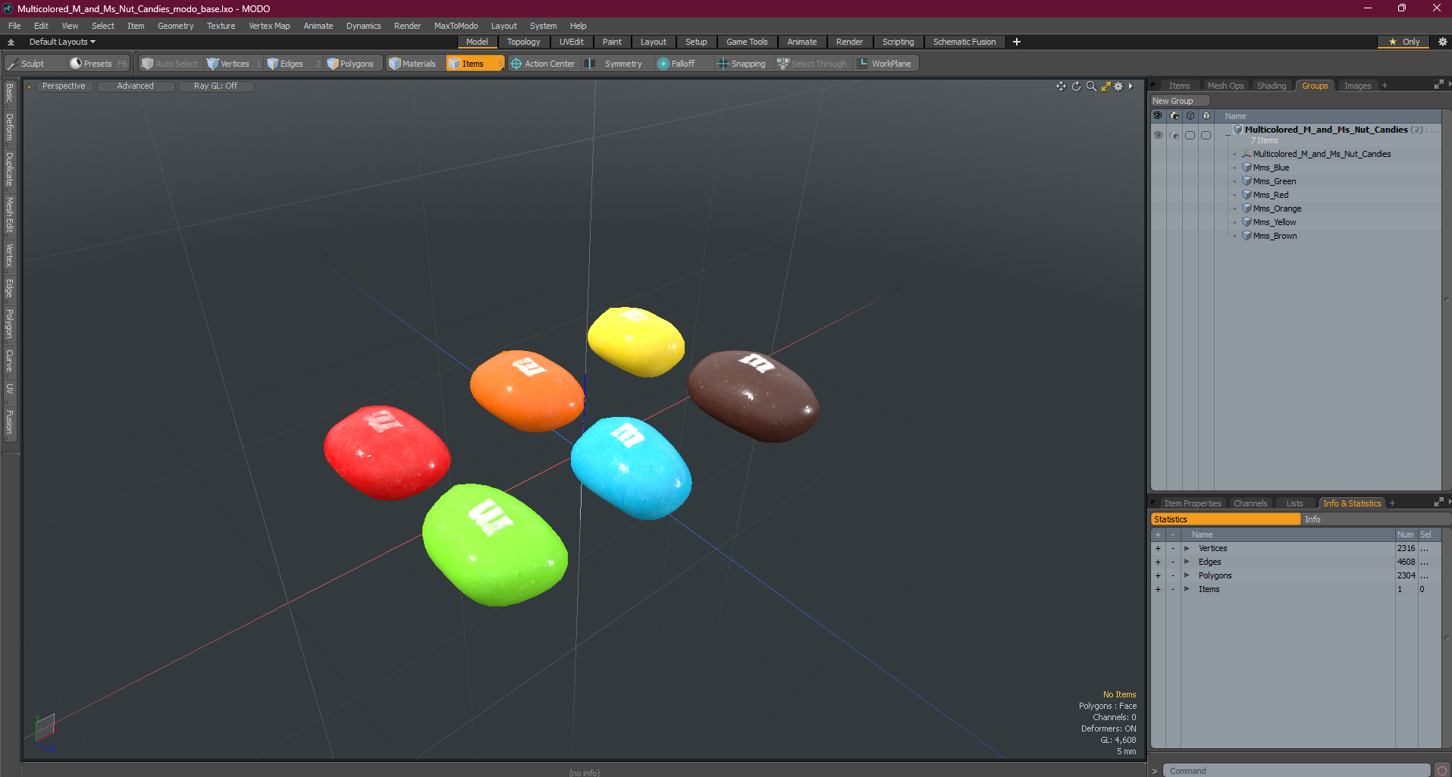Image resolution: width=1452 pixels, height=777 pixels.
Task: Click the yellow viewport maximize arrows icon
Action: [1105, 86]
